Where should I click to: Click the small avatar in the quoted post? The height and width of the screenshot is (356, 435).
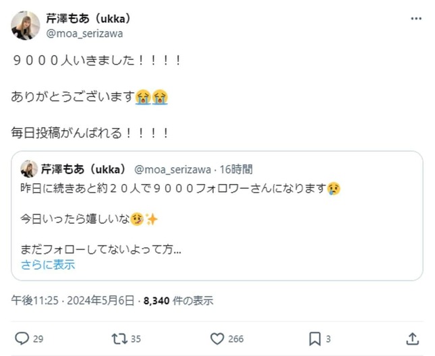click(x=29, y=169)
